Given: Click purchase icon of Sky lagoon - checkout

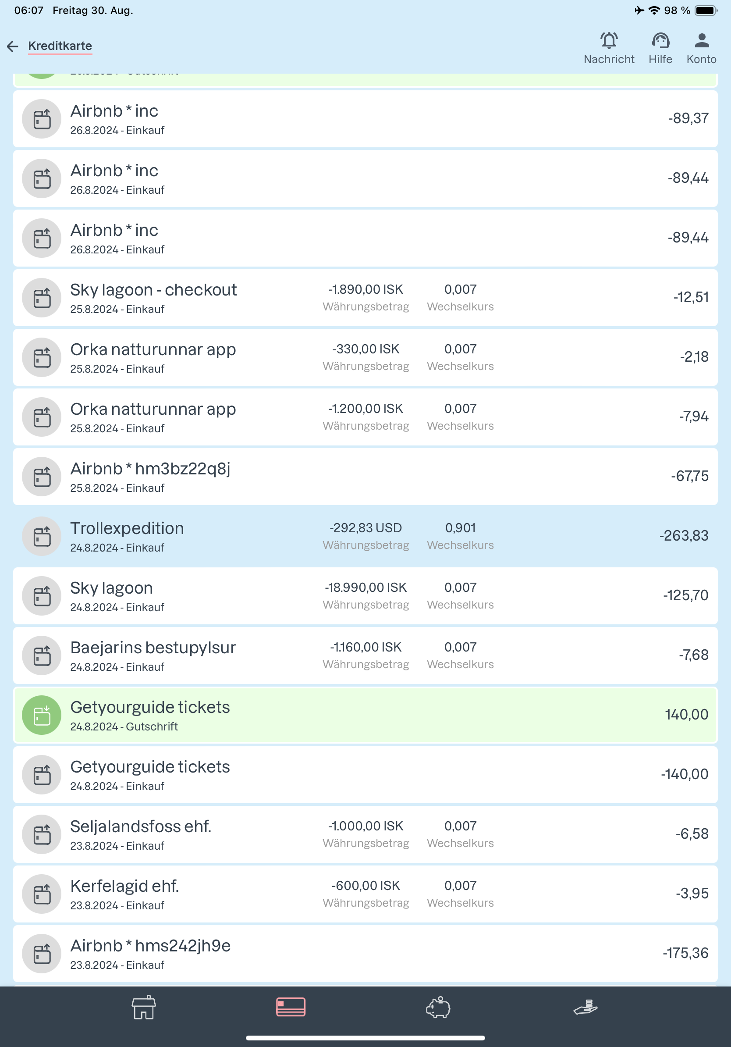Looking at the screenshot, I should (42, 298).
